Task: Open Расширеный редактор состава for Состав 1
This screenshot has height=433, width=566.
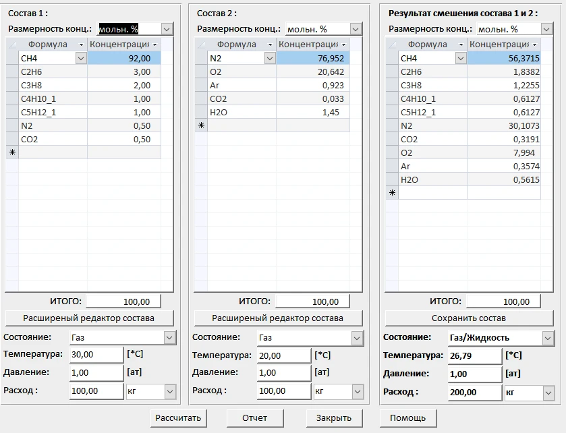Action: (89, 318)
